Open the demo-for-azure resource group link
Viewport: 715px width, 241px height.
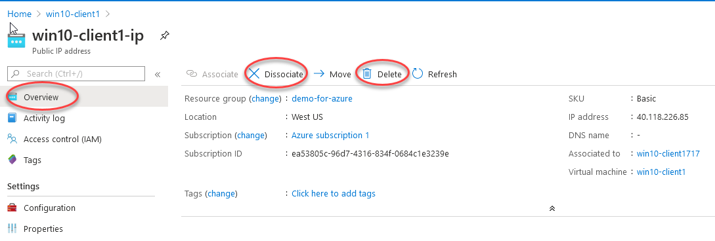tap(322, 98)
